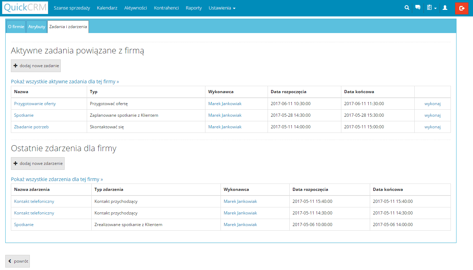Click the user profile icon

[x=445, y=7]
